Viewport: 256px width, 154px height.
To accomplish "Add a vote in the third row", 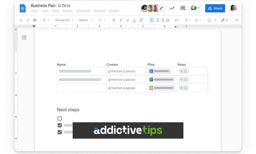I will [184, 88].
